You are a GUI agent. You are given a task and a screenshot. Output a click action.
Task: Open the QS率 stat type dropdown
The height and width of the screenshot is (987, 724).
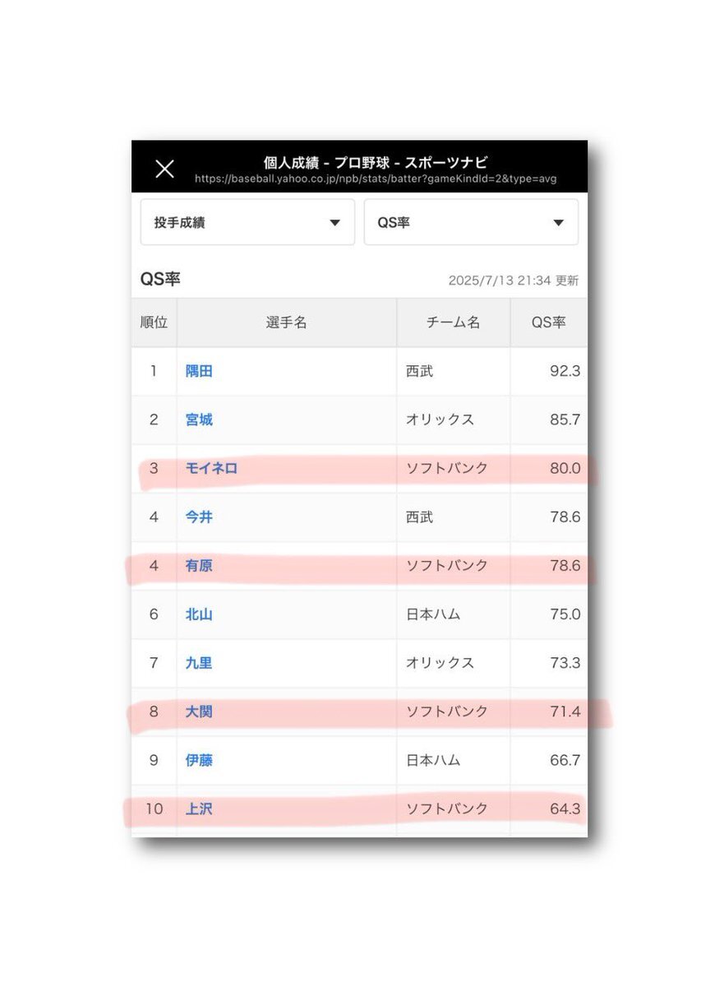pos(471,222)
